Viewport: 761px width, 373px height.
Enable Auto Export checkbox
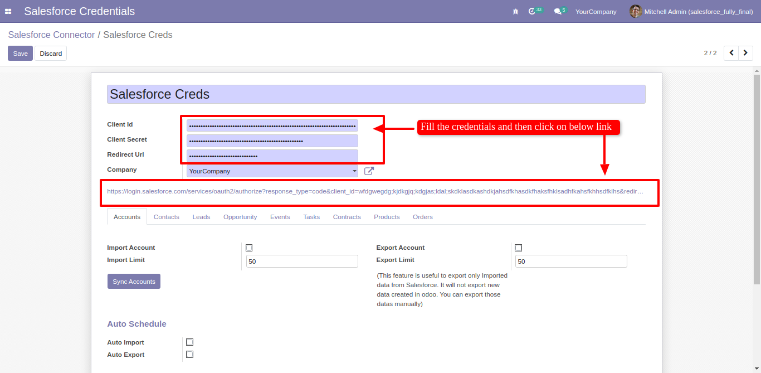click(190, 355)
